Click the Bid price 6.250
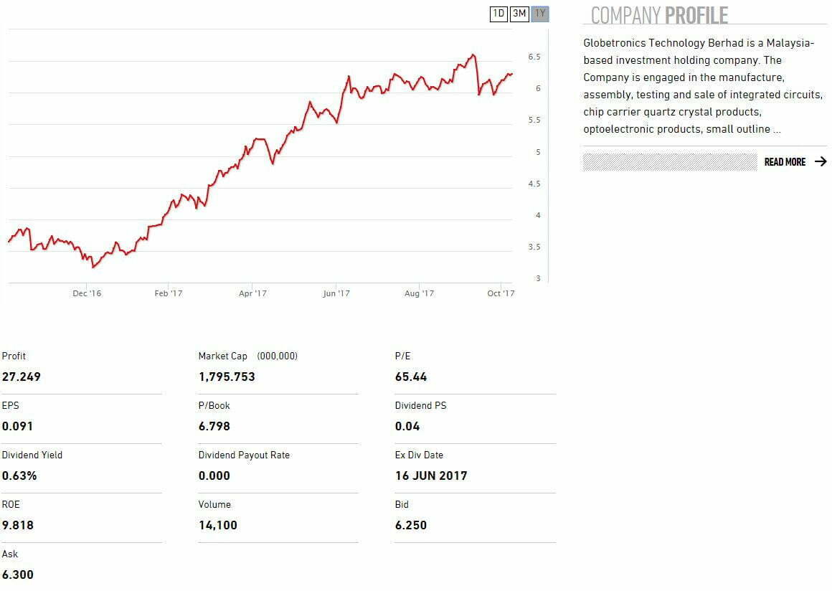 coord(410,525)
